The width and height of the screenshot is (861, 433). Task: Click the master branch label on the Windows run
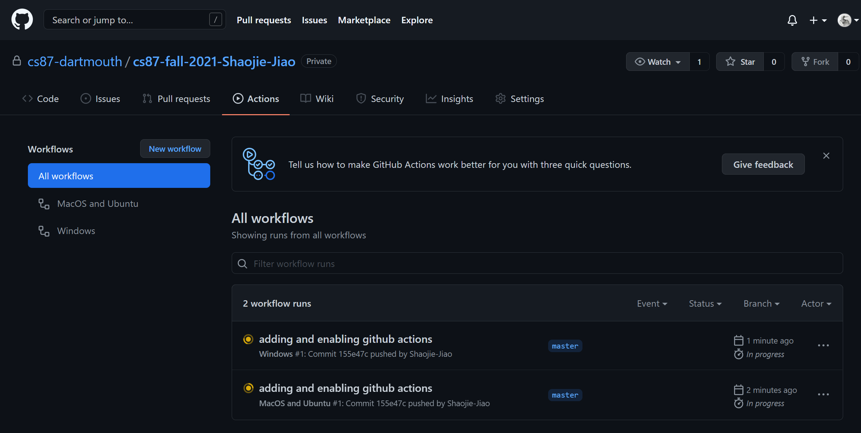(x=565, y=346)
